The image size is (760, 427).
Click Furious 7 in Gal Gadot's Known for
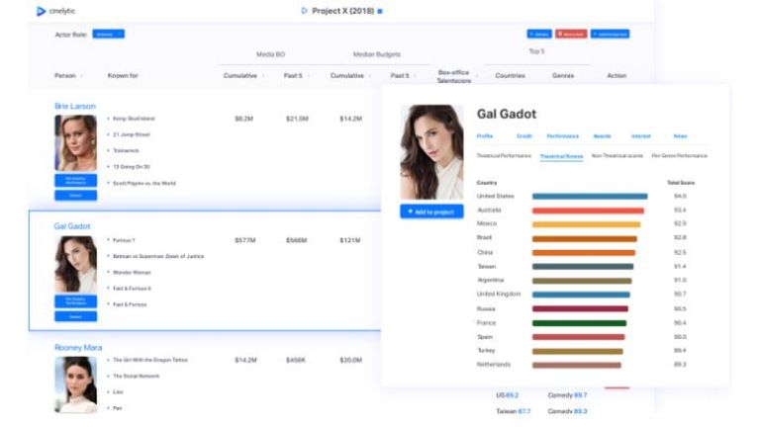124,240
